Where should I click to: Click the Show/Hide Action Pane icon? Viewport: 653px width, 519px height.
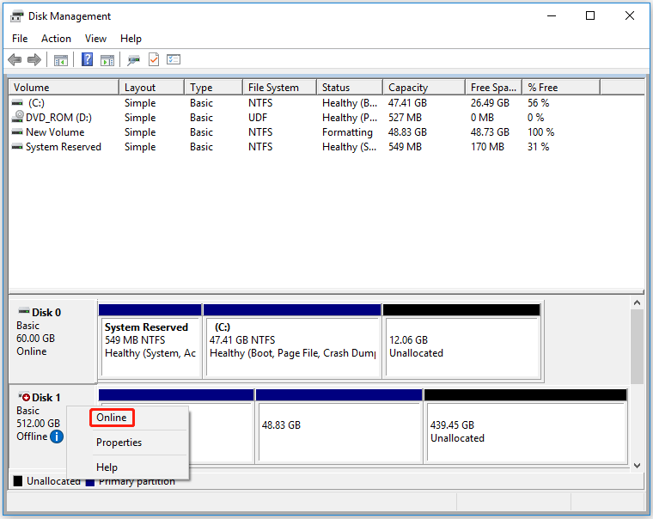click(107, 59)
